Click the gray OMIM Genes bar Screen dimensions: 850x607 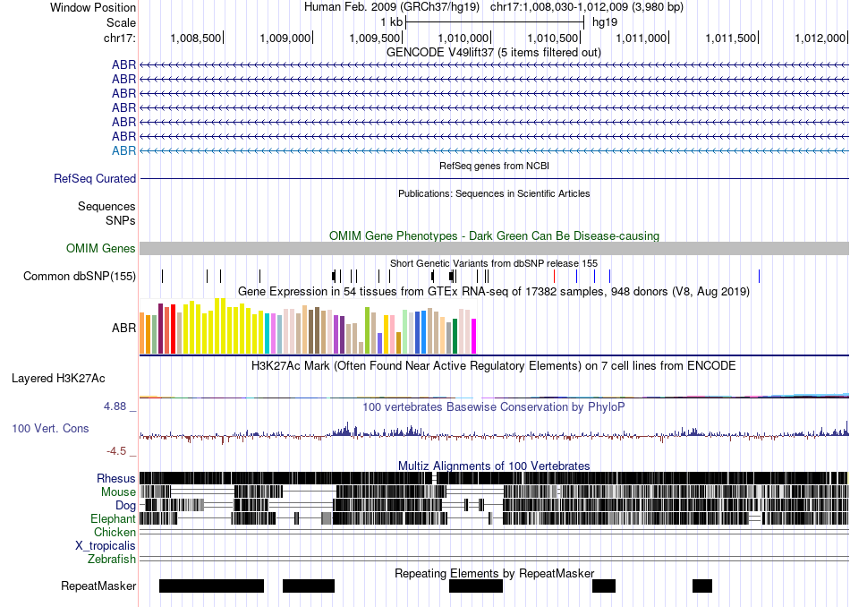coord(494,249)
